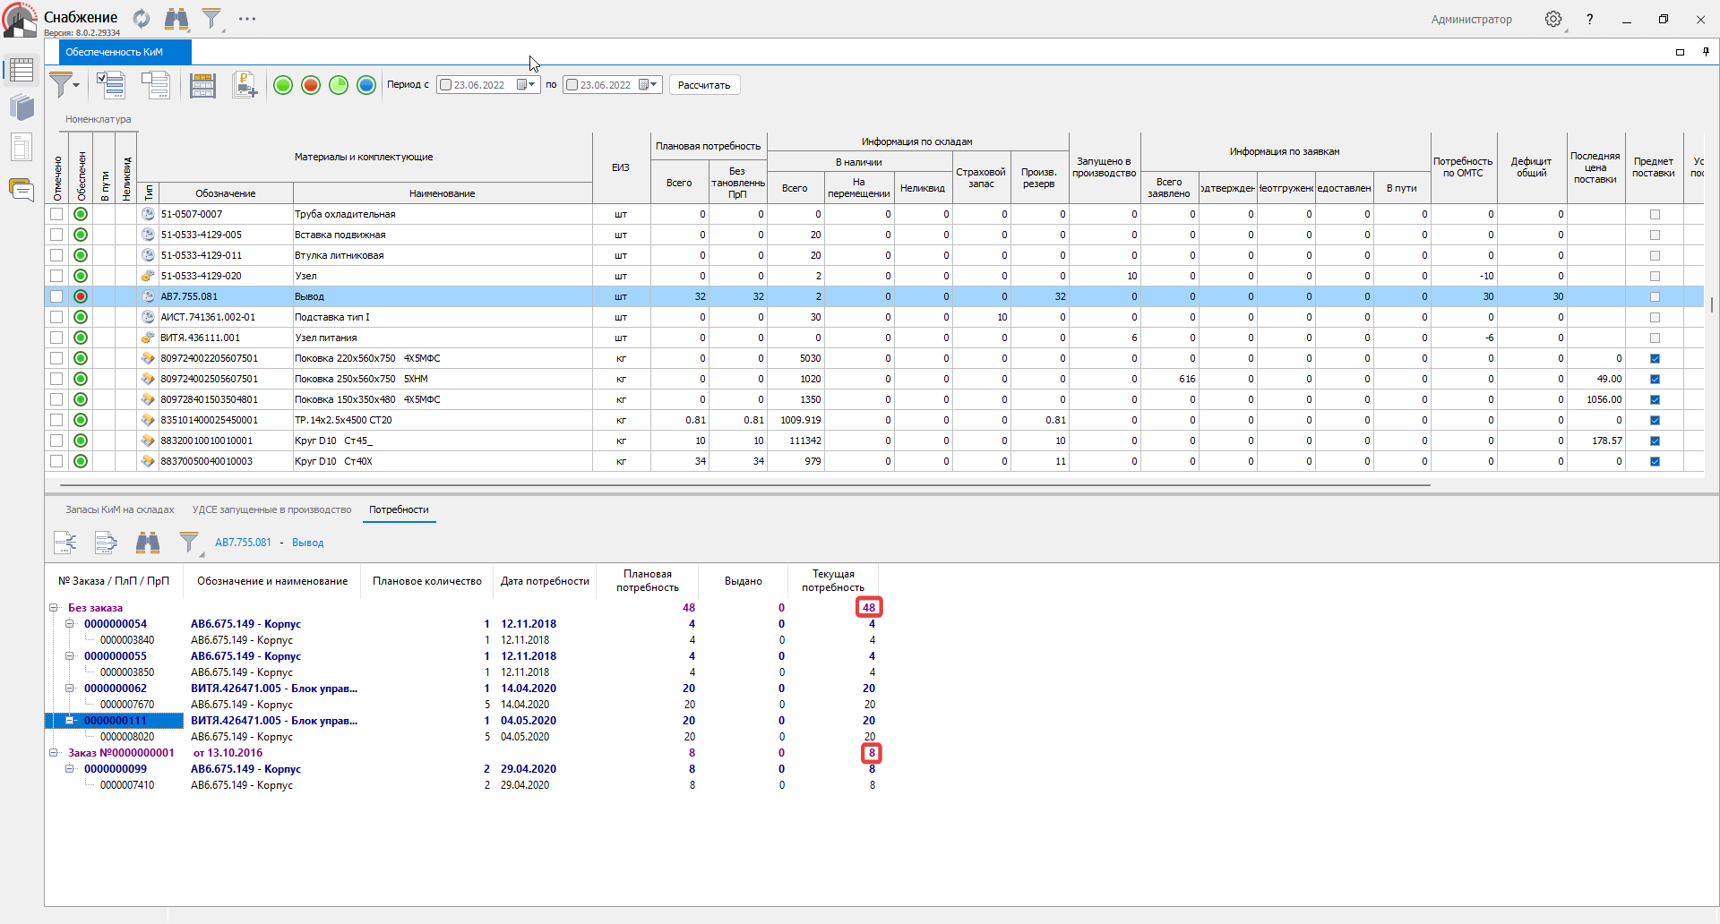Click the uncheck all rows icon
Screen dimensions: 1720x924
155,85
